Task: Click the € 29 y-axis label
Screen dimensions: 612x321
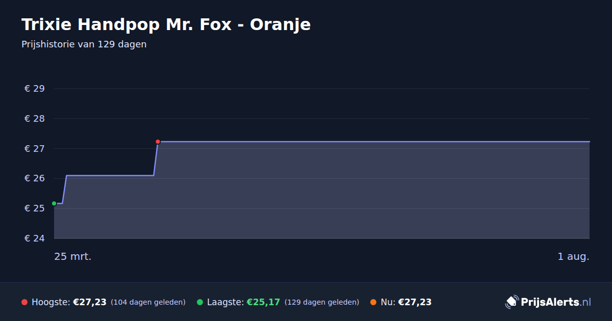Action: pyautogui.click(x=35, y=89)
